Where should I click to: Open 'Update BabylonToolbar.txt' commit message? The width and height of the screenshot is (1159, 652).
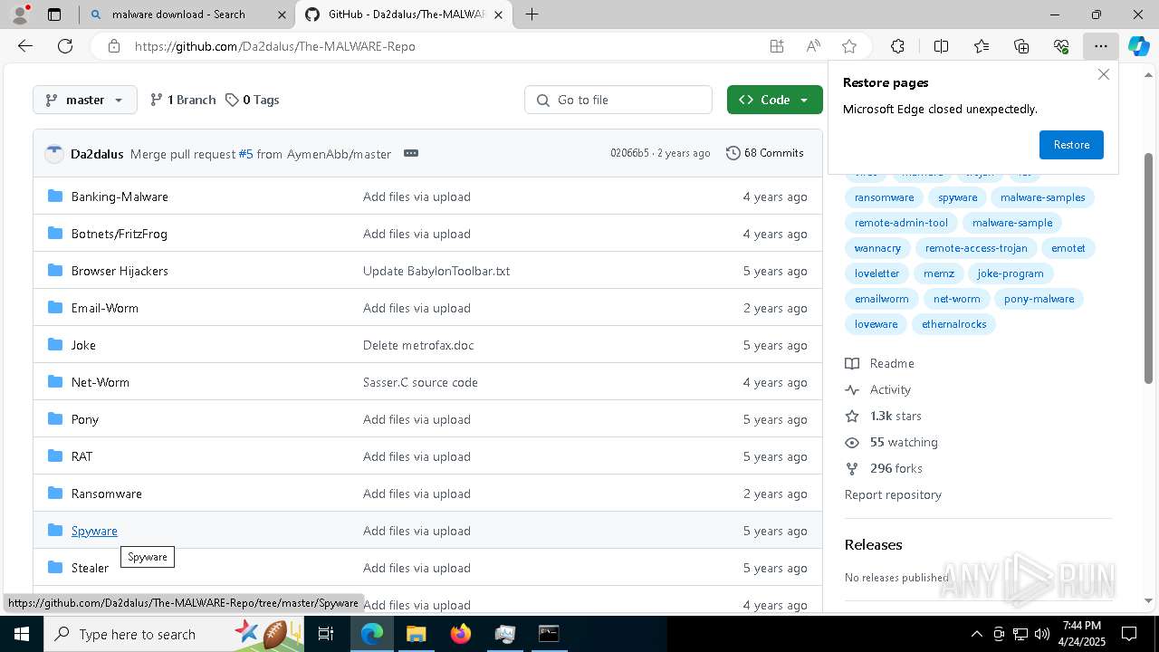pyautogui.click(x=436, y=271)
